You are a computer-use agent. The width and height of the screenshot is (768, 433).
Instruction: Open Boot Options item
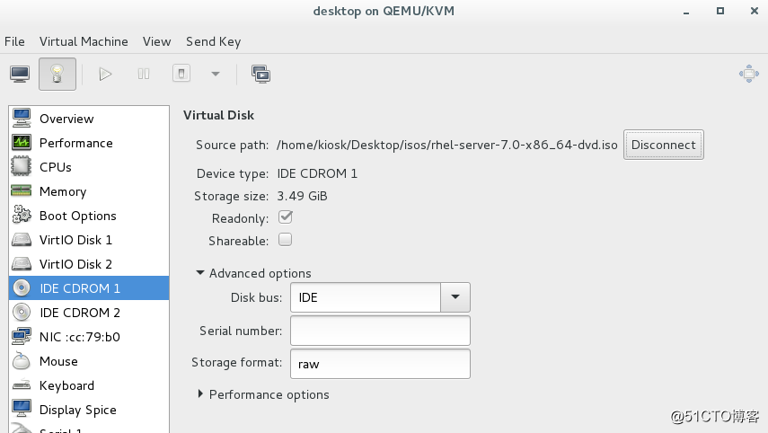(x=89, y=216)
